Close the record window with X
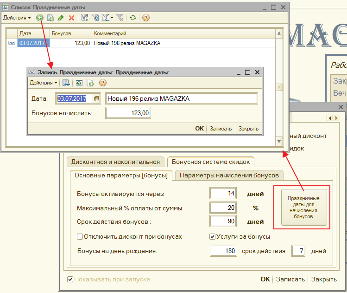 [x=257, y=72]
